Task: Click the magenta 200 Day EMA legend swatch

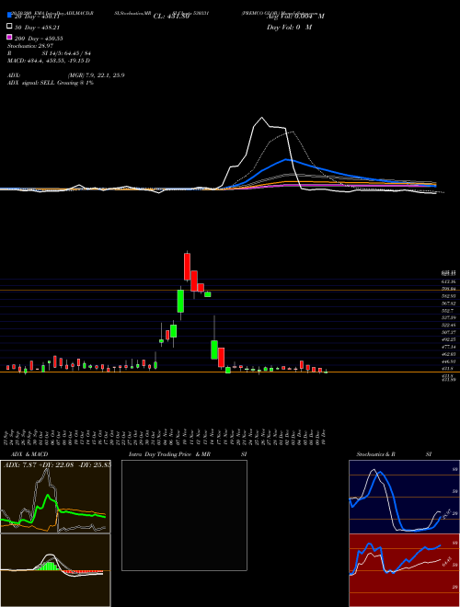Action: (x=9, y=37)
